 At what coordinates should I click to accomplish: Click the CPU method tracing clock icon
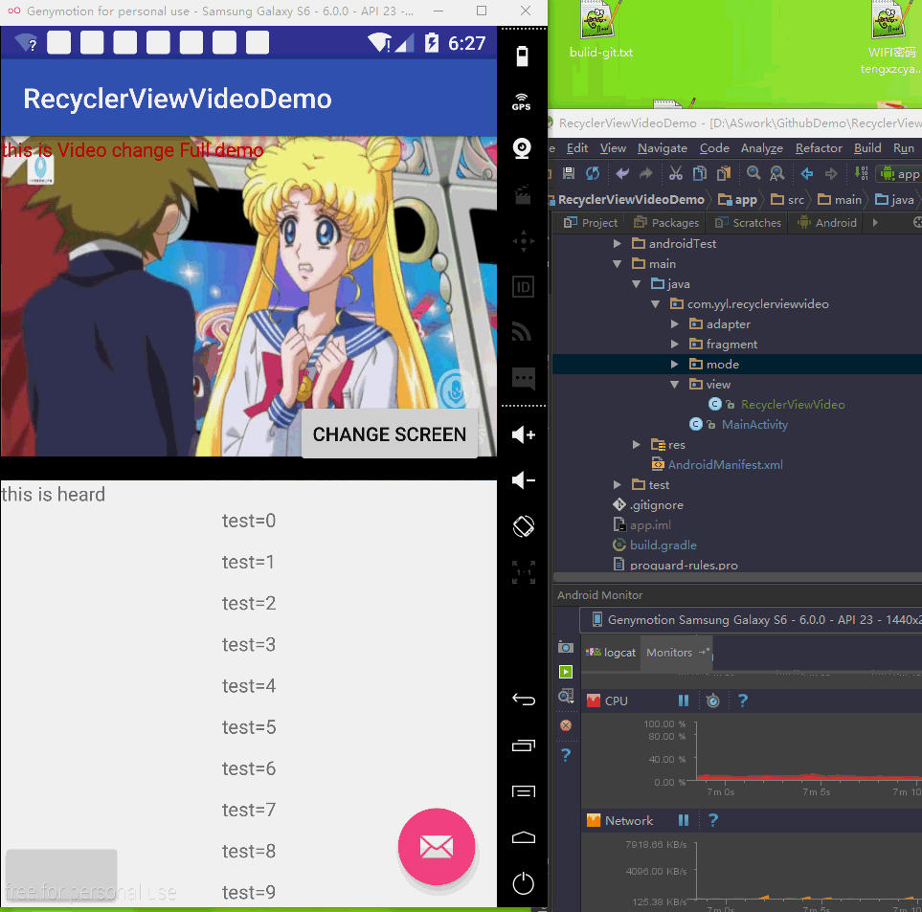click(712, 701)
